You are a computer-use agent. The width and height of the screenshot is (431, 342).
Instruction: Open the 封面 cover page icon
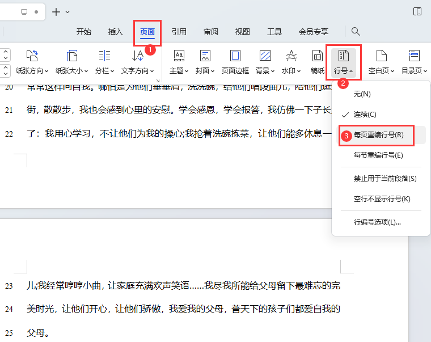[205, 56]
